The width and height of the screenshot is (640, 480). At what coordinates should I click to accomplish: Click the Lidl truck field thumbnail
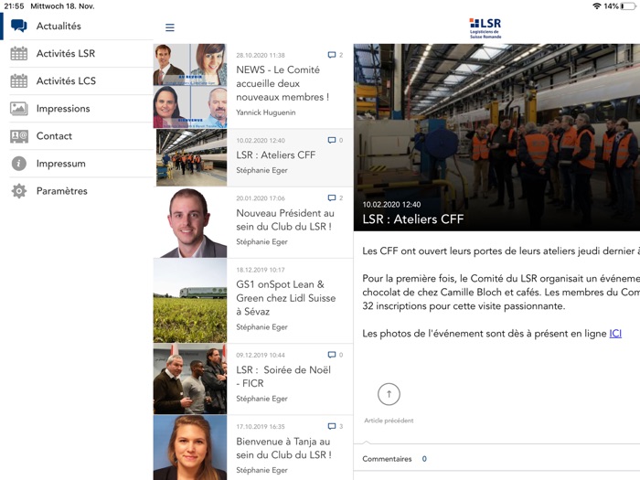[x=190, y=301]
